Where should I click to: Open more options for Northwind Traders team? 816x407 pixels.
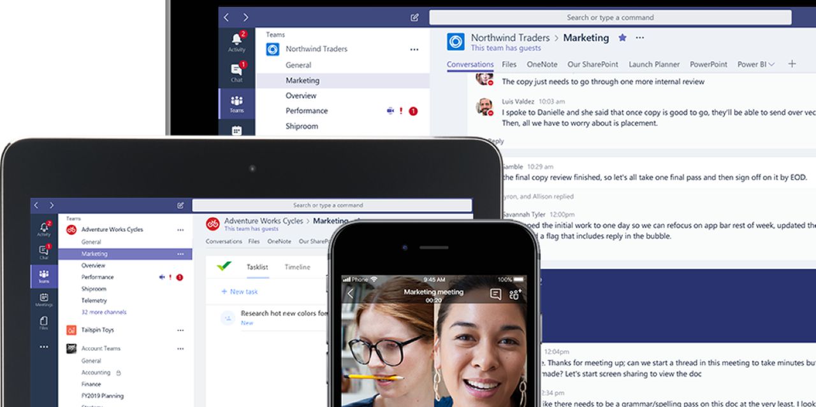point(414,49)
